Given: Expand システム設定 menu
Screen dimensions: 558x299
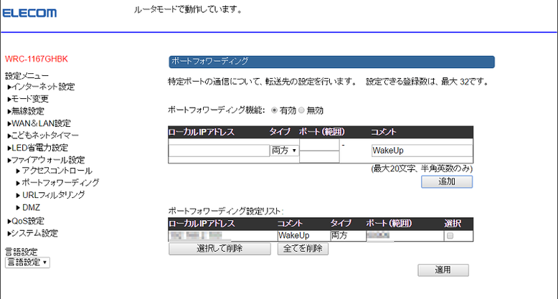Looking at the screenshot, I should click(x=33, y=234).
